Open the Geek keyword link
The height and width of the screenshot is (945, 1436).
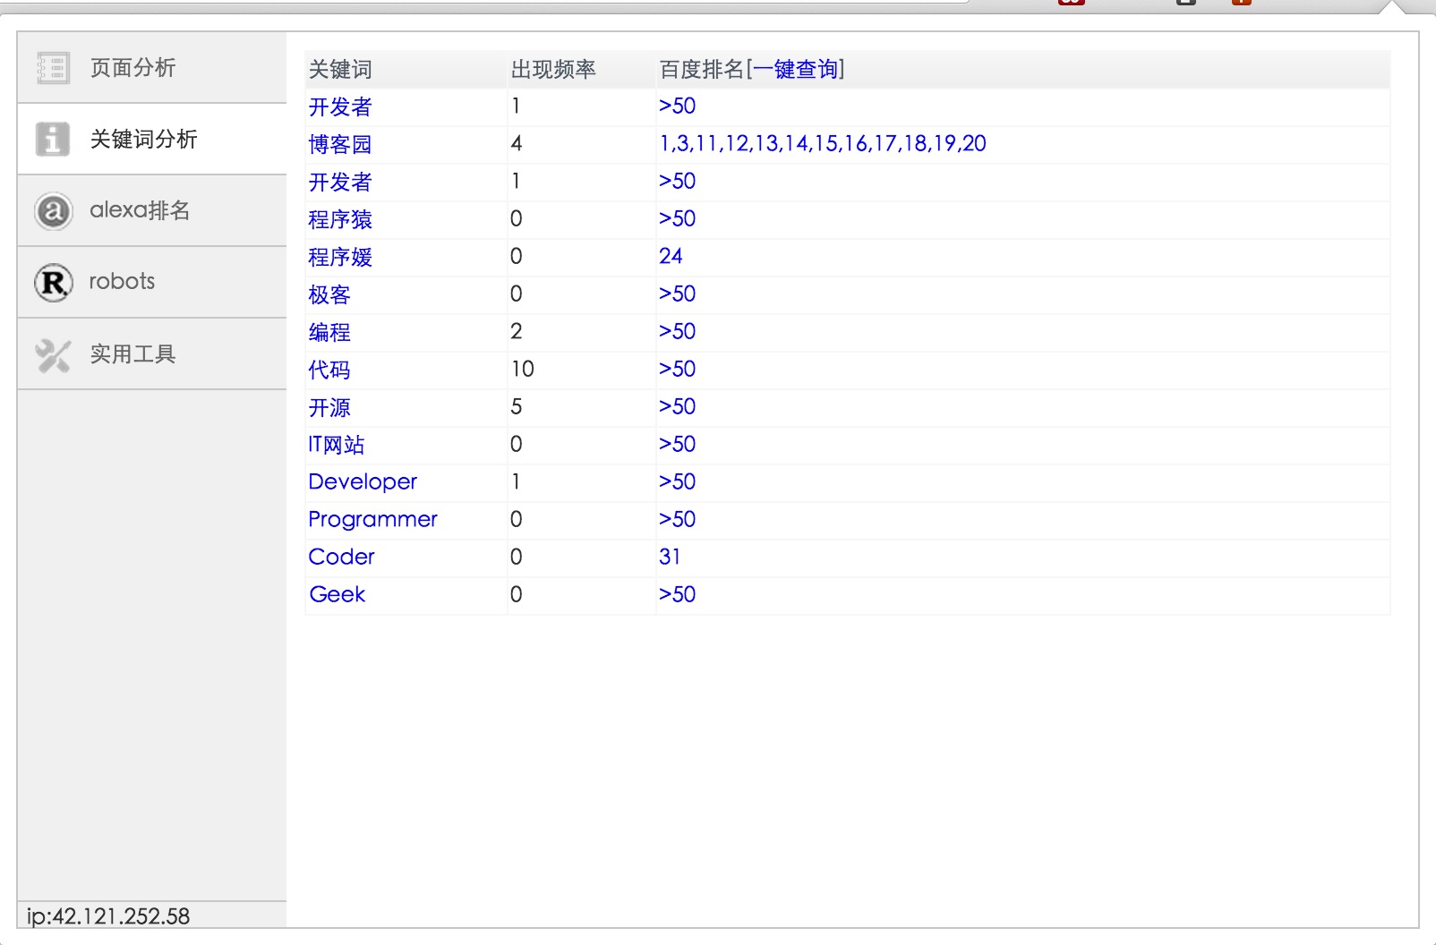pyautogui.click(x=337, y=594)
